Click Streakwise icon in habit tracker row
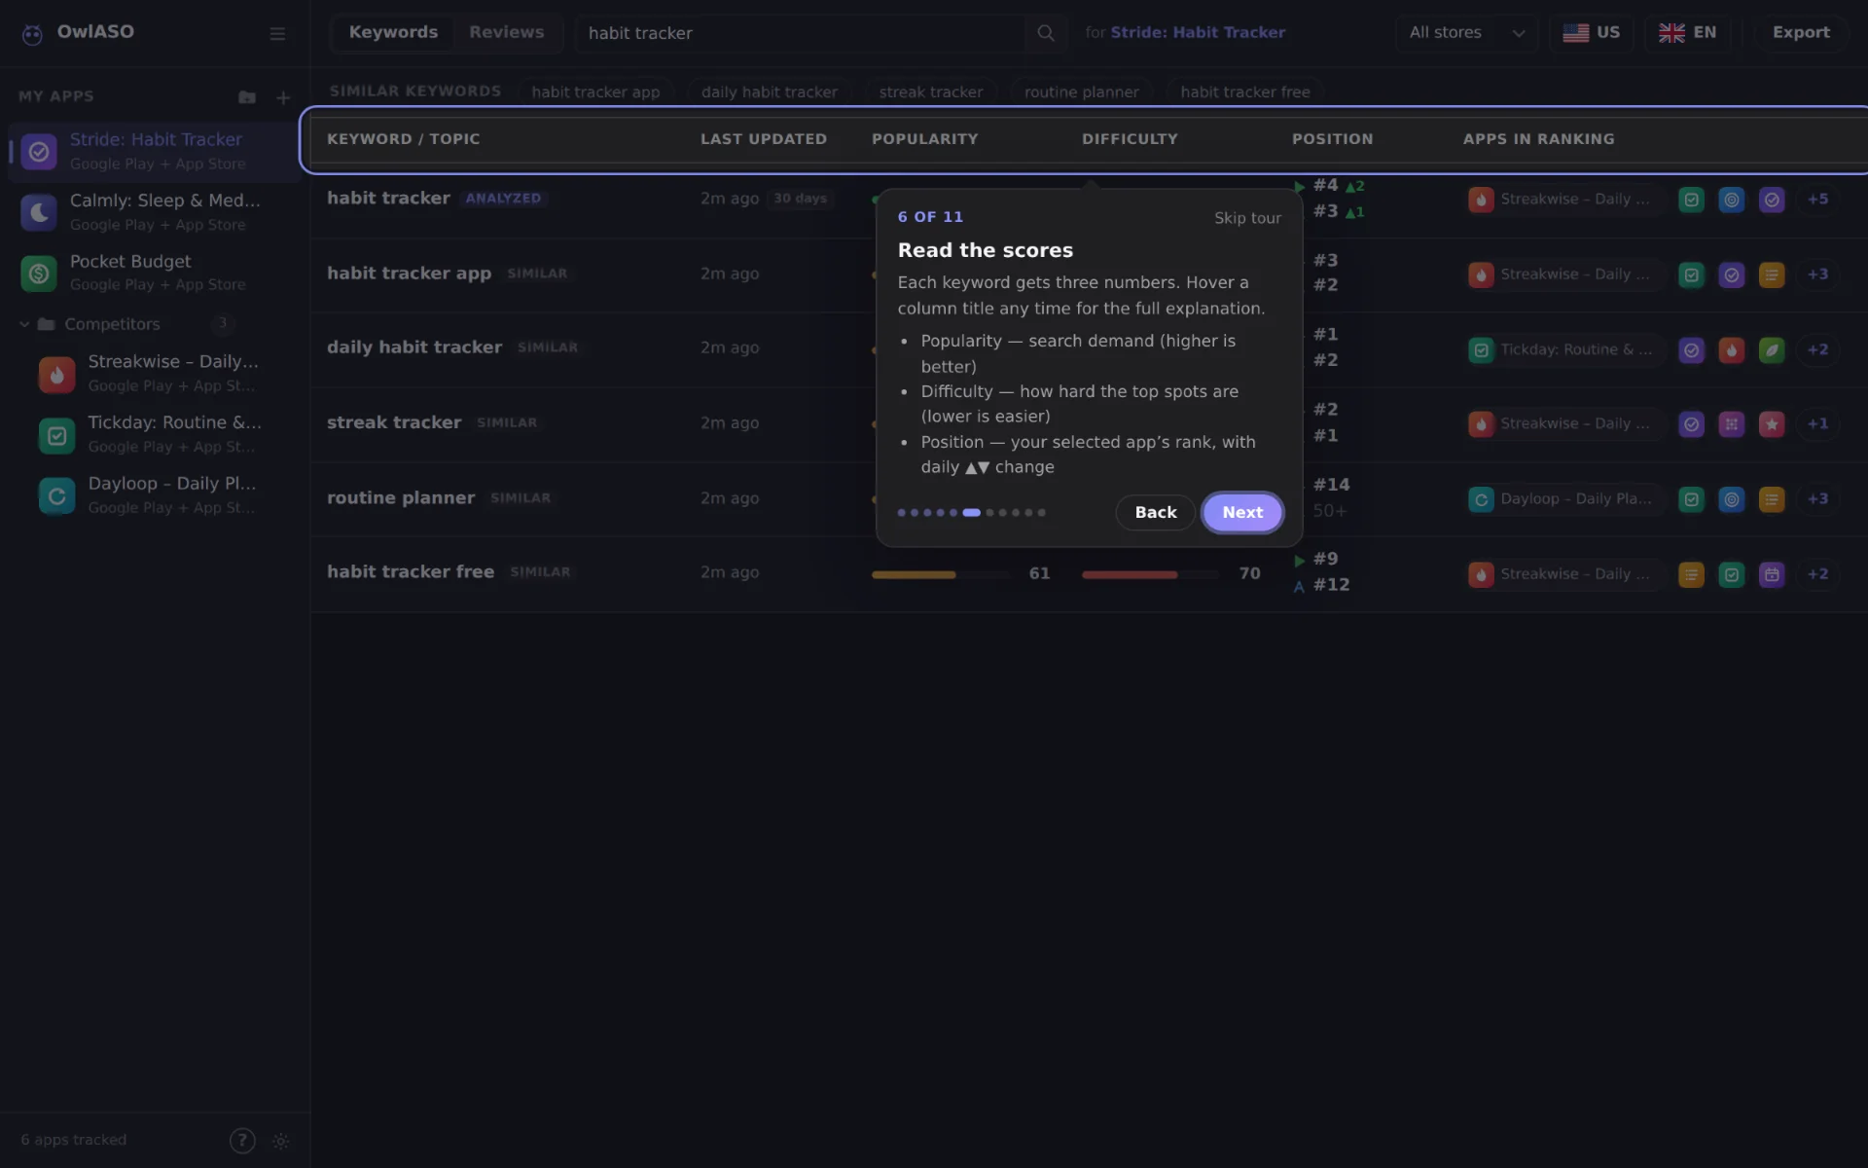This screenshot has width=1868, height=1168. click(1481, 200)
